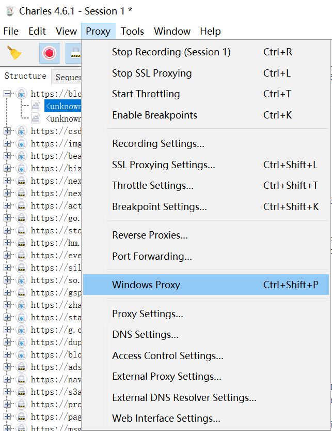Open Access Control Settings...

point(206,355)
